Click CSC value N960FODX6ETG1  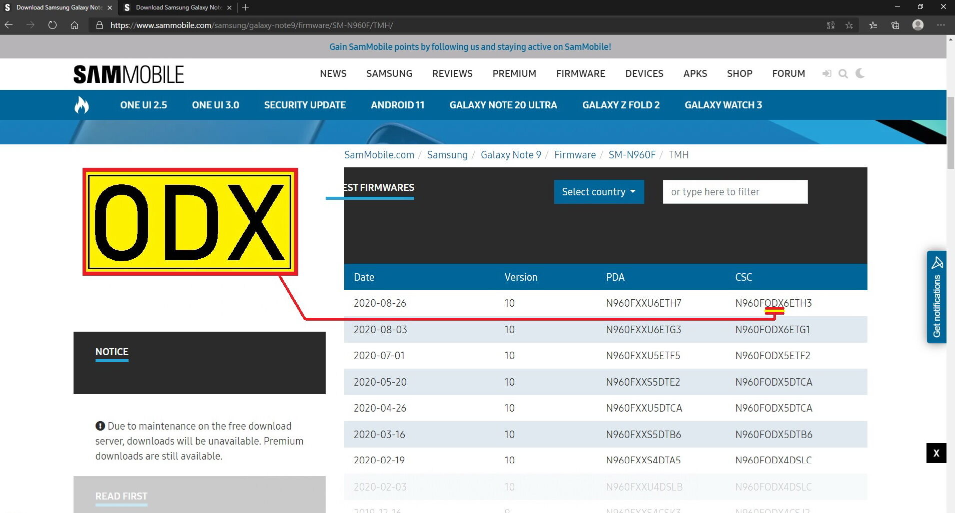(x=772, y=330)
